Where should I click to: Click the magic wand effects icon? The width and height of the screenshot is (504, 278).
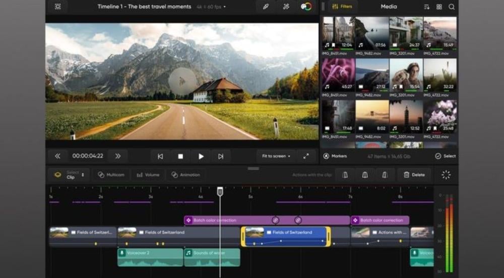(x=286, y=7)
